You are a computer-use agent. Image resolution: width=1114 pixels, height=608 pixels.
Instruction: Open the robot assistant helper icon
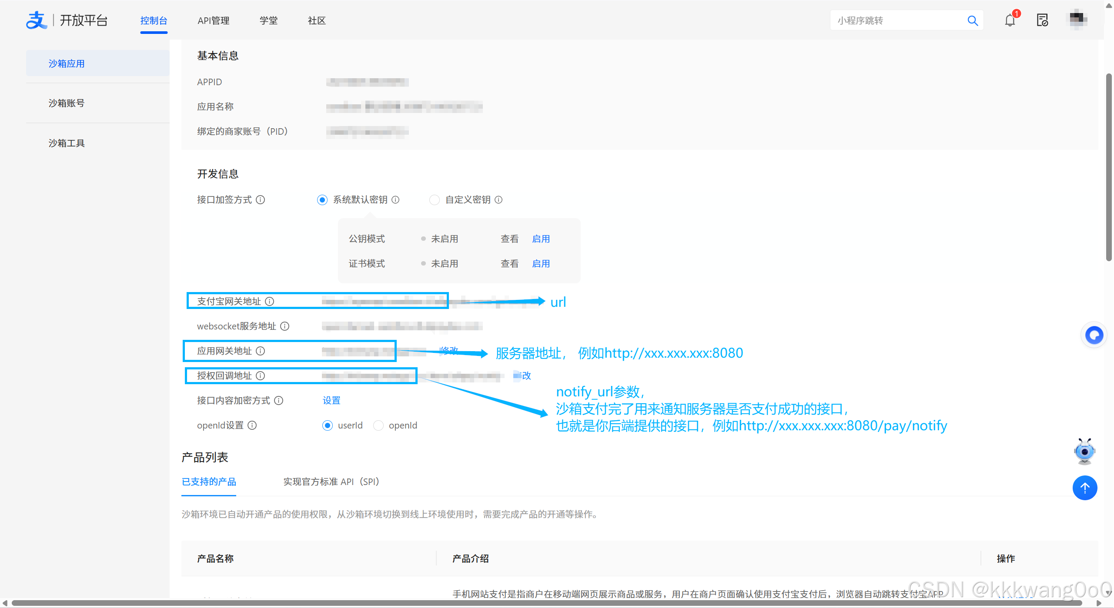click(x=1084, y=452)
